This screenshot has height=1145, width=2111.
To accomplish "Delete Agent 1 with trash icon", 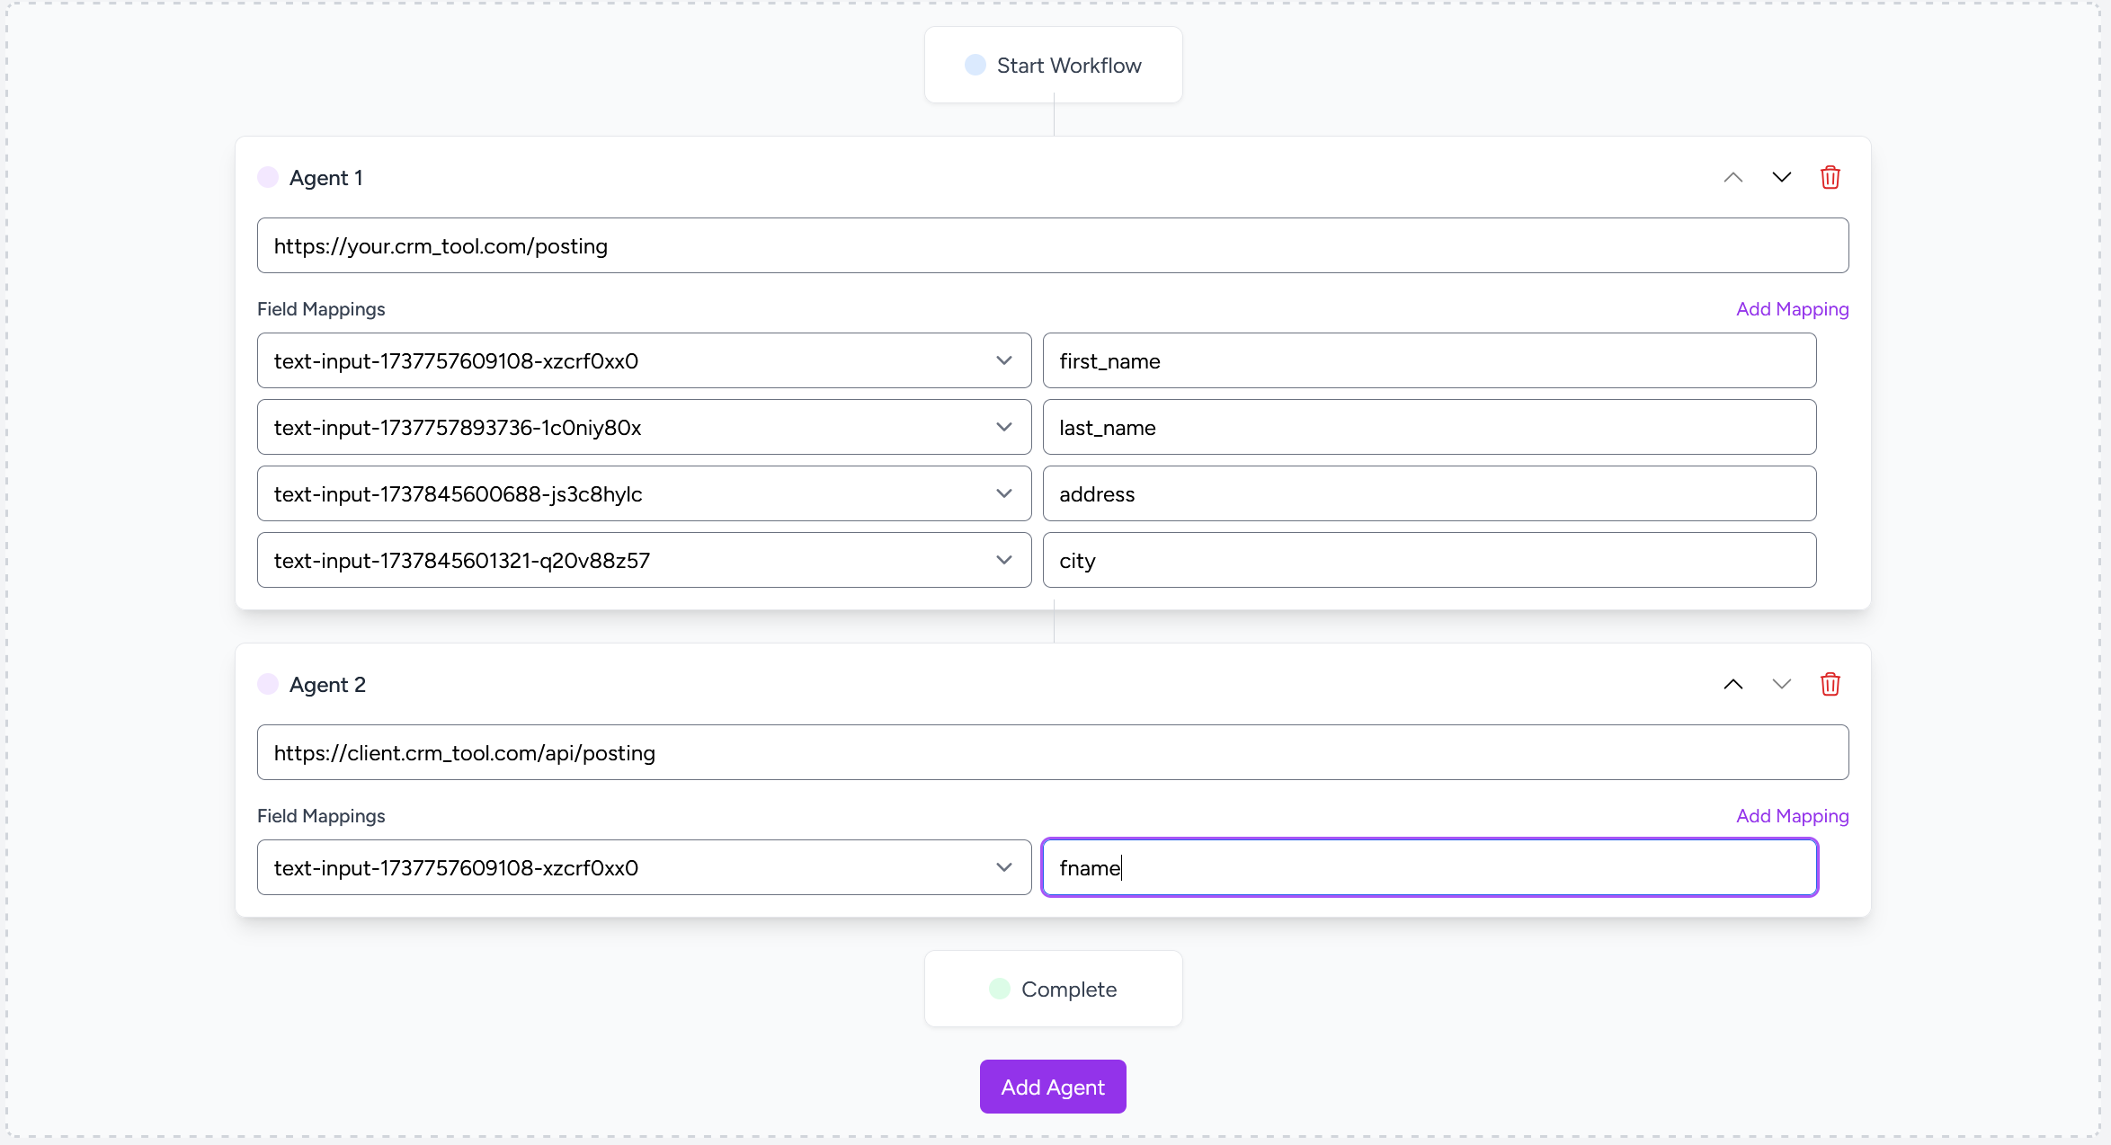I will 1830,177.
